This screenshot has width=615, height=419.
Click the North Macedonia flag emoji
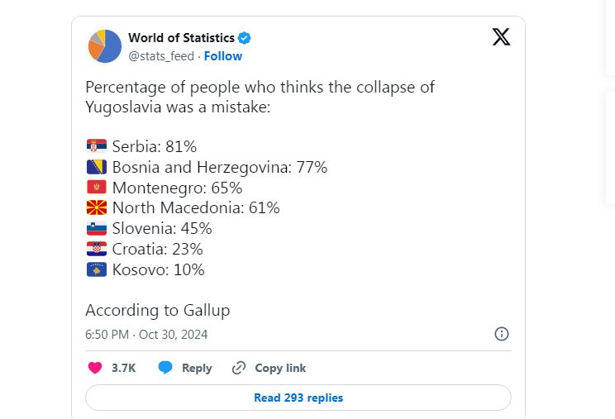pos(96,207)
